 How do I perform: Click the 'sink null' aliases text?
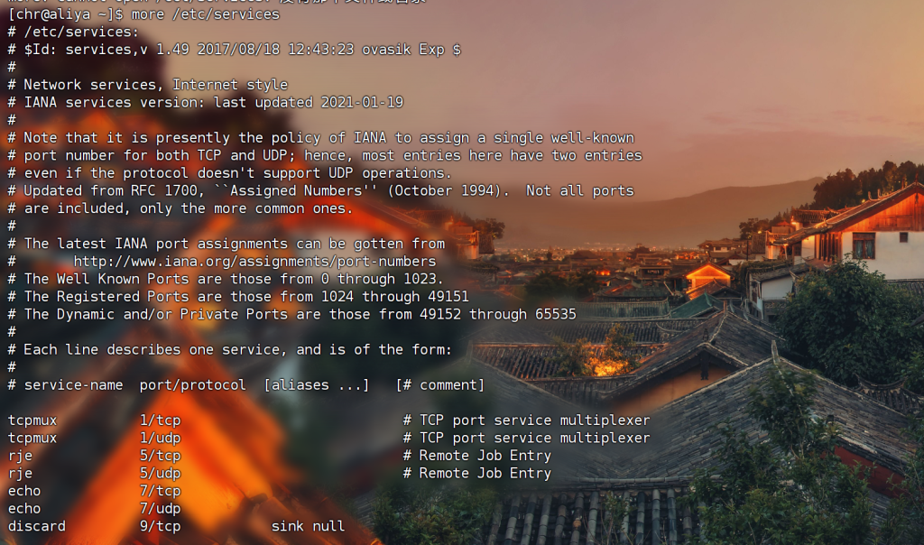[309, 526]
